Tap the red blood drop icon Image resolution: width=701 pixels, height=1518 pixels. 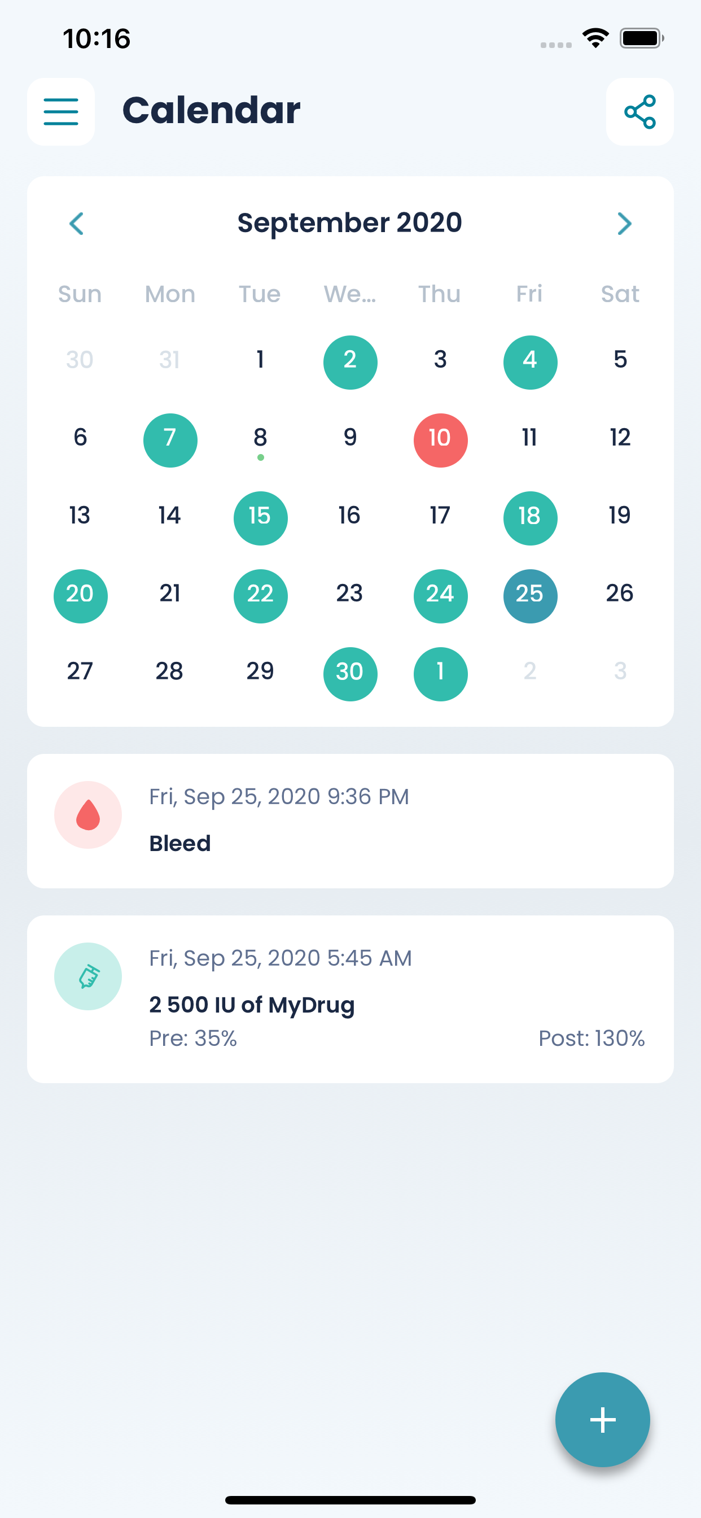click(89, 815)
